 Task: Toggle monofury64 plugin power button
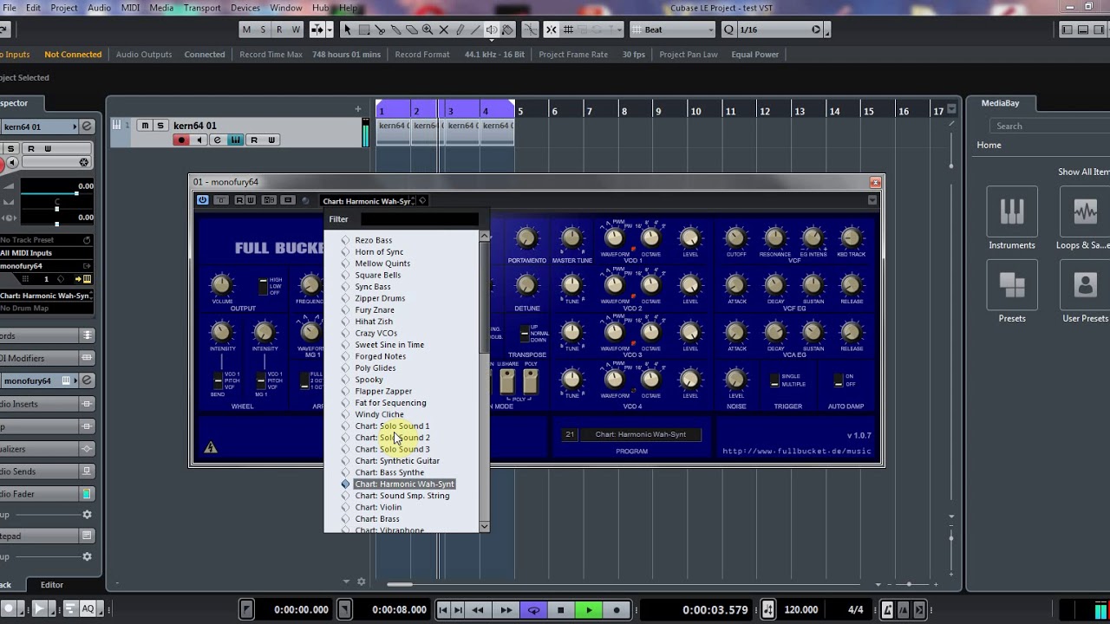click(202, 200)
